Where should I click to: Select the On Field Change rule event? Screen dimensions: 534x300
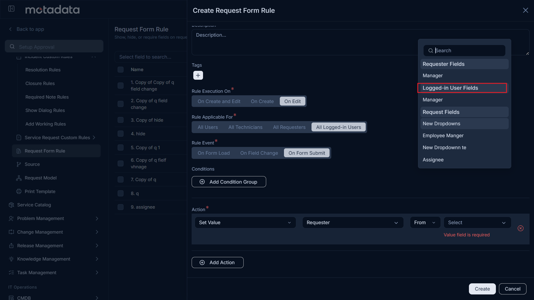(x=259, y=153)
